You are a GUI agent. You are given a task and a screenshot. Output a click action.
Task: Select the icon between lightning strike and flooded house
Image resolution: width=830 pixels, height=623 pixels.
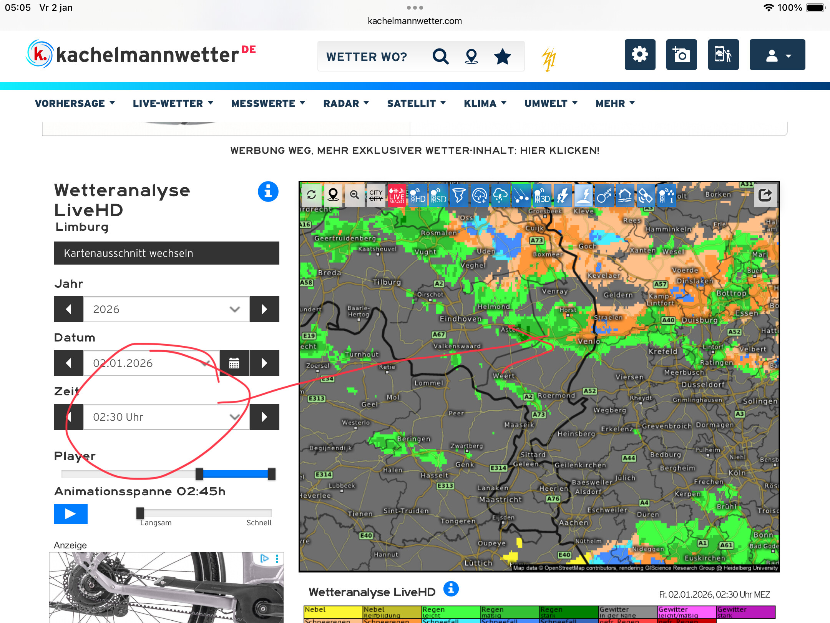coord(604,195)
